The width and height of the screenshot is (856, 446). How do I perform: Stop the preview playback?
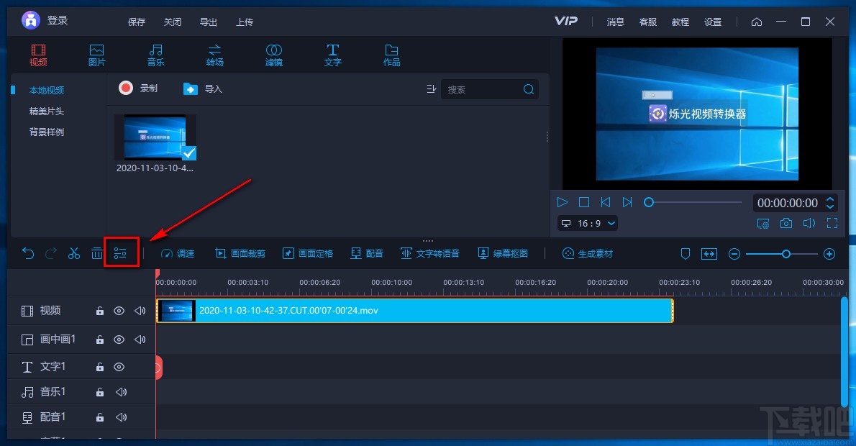click(583, 202)
